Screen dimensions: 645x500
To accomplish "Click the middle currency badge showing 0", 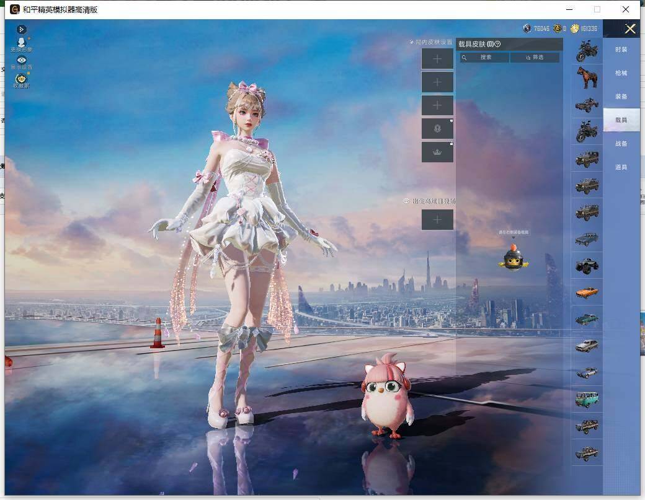I will coord(558,29).
